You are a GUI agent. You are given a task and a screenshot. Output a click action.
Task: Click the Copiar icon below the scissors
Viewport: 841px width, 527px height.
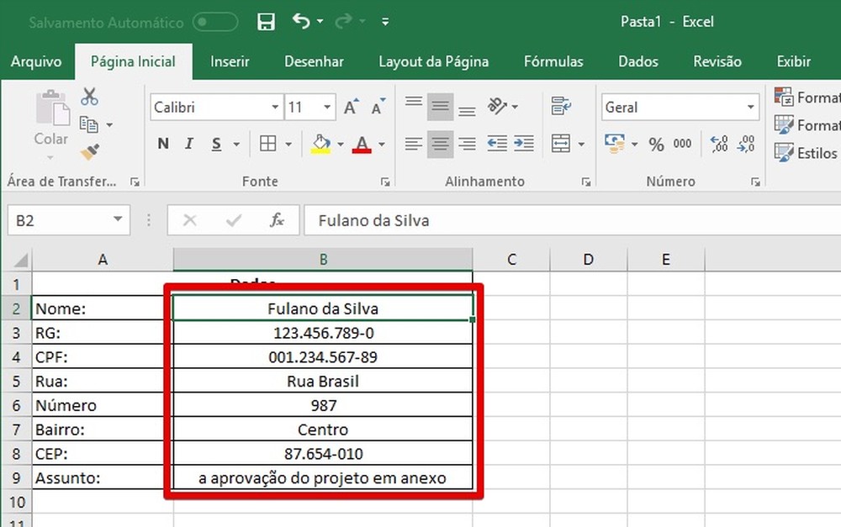87,122
